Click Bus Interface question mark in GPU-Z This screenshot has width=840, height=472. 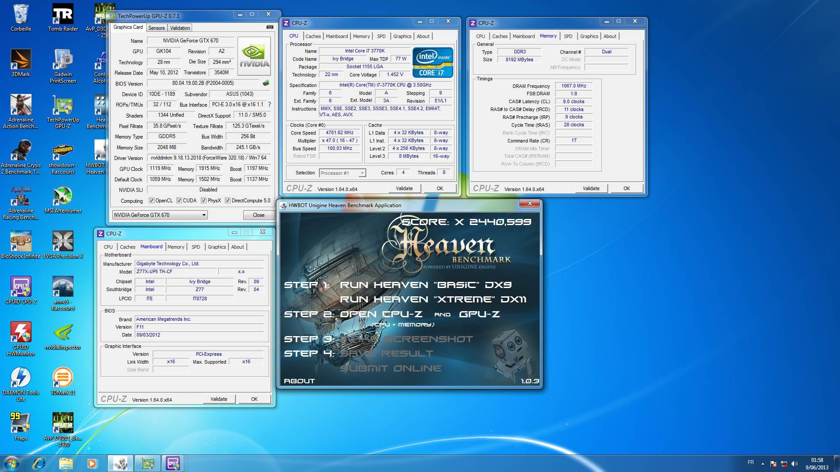(269, 104)
